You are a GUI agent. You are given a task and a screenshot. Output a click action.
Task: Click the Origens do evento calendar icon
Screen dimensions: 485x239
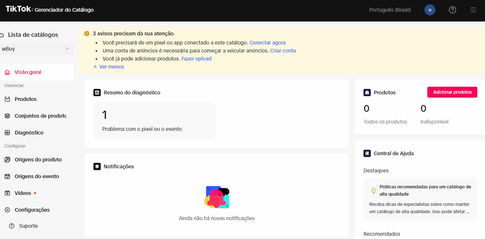point(7,176)
